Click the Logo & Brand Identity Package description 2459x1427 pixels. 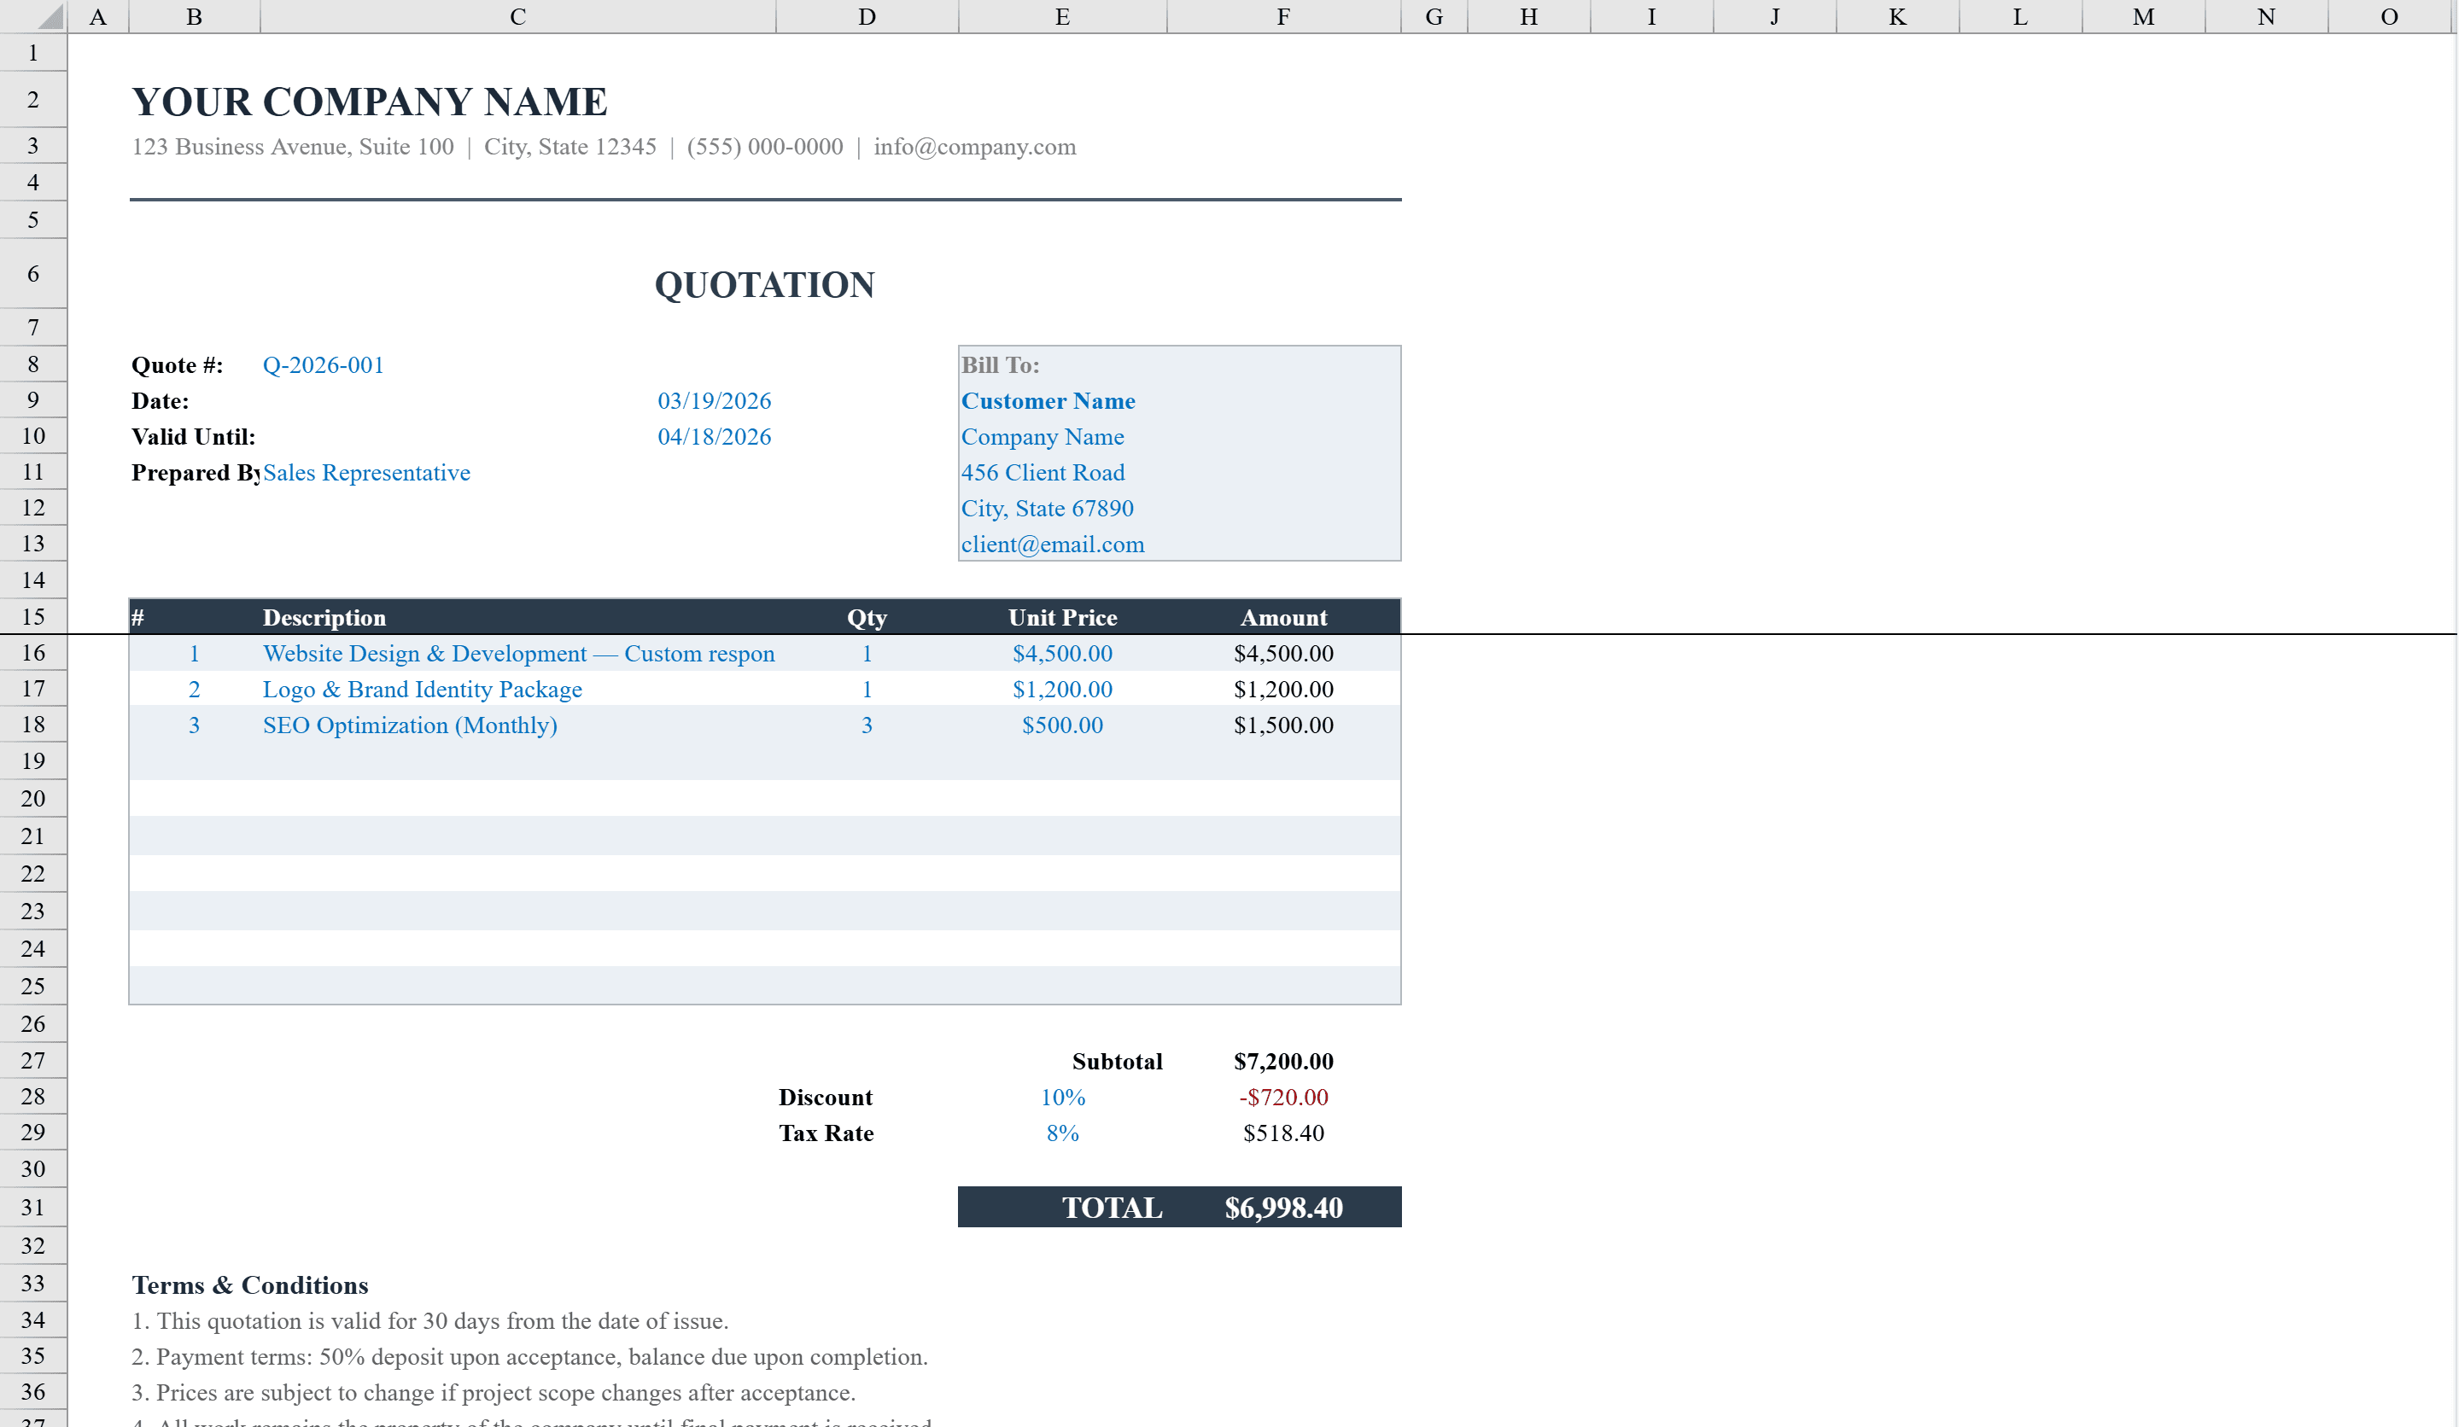[423, 689]
